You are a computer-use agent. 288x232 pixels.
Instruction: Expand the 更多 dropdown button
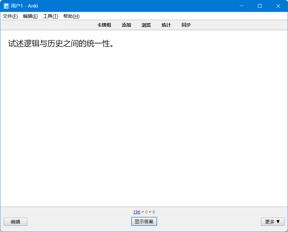[273, 222]
